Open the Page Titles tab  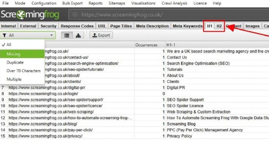[121, 26]
